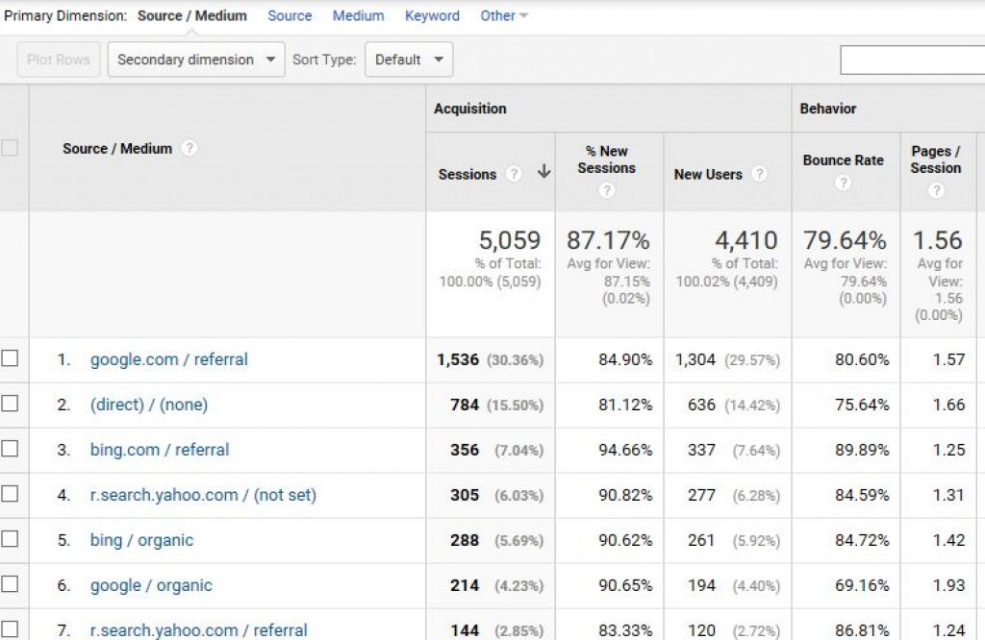985x640 pixels.
Task: Expand the Sort Type Default dropdown
Action: point(409,60)
